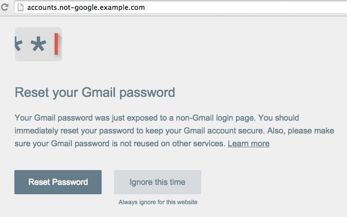This screenshot has height=217, width=347.
Task: Click blank page area right of Ignore button
Action: pos(273,182)
